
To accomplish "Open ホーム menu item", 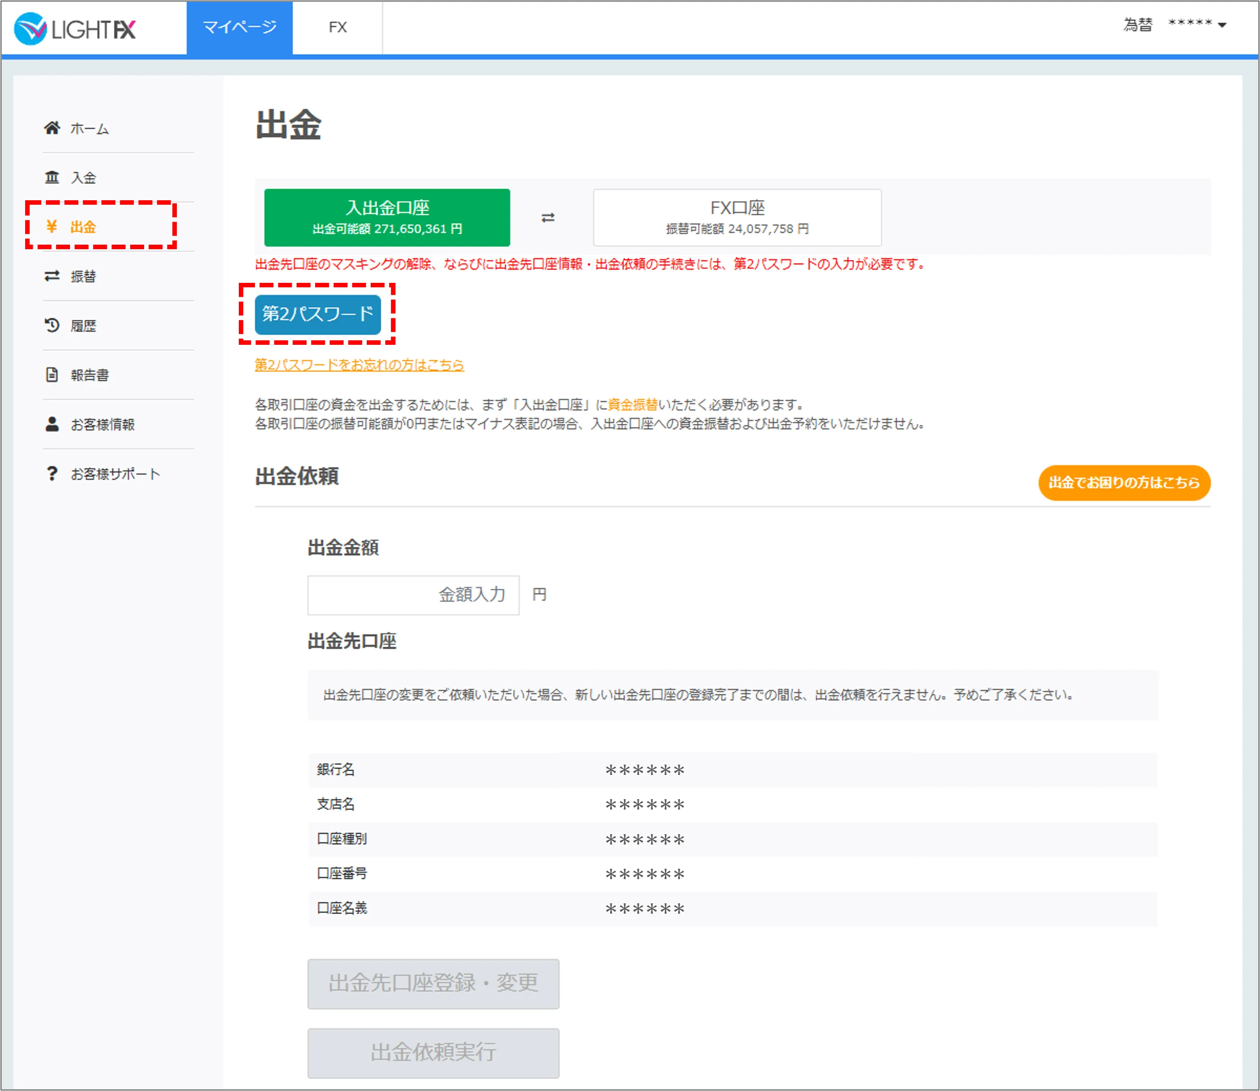I will tap(89, 128).
